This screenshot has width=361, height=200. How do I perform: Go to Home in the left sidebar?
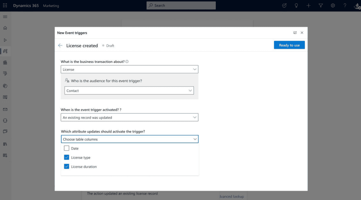click(x=5, y=28)
